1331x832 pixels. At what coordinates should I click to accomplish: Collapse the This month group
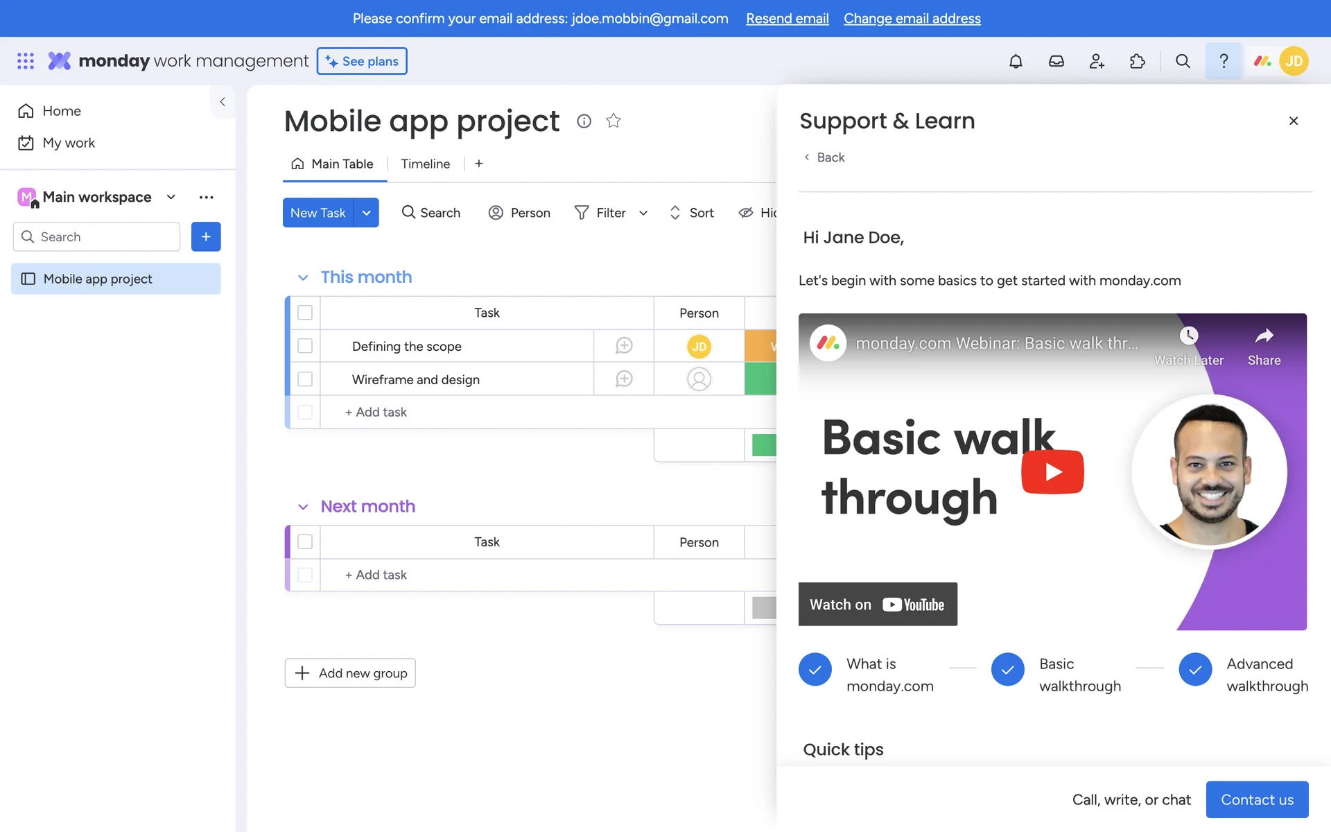[x=303, y=277]
